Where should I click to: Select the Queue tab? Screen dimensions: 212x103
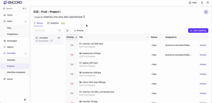point(38,23)
